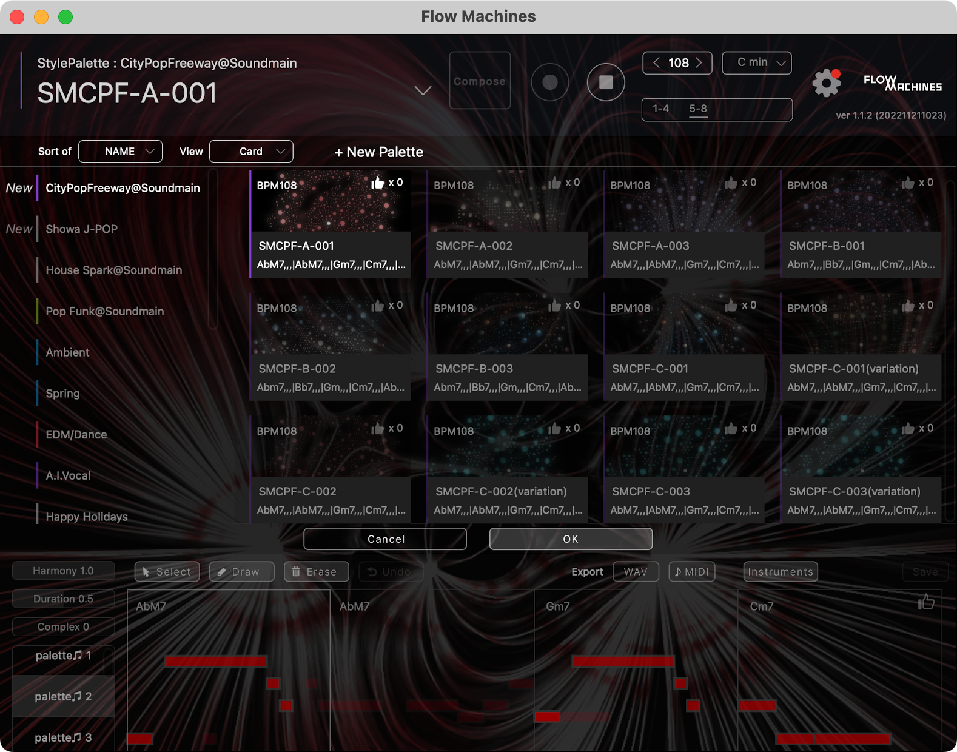The image size is (957, 752).
Task: Choose the SMCPF-A-003 card thumbnail
Action: (685, 201)
